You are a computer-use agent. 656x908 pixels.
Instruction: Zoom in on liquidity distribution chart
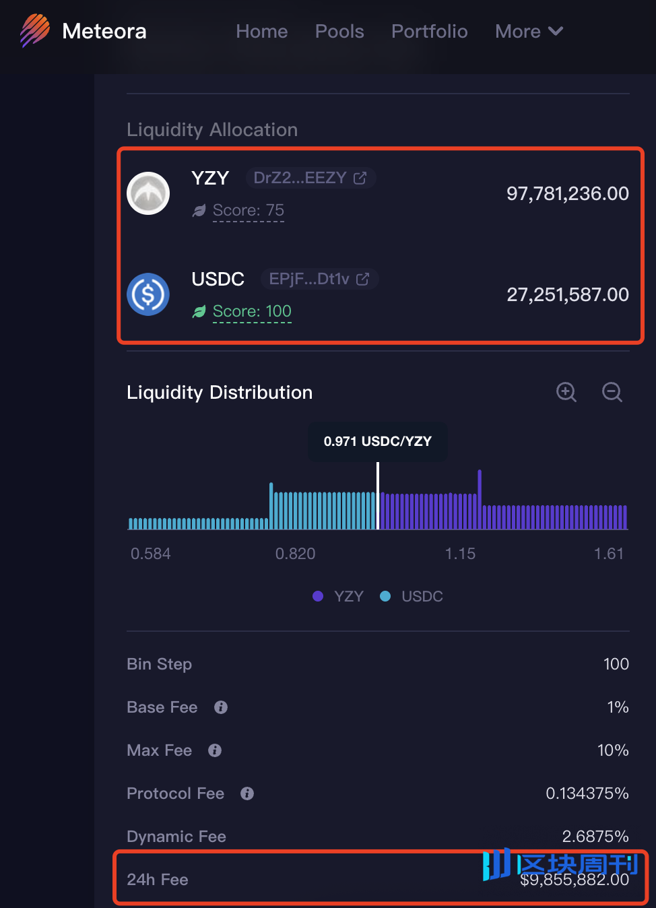pos(566,392)
